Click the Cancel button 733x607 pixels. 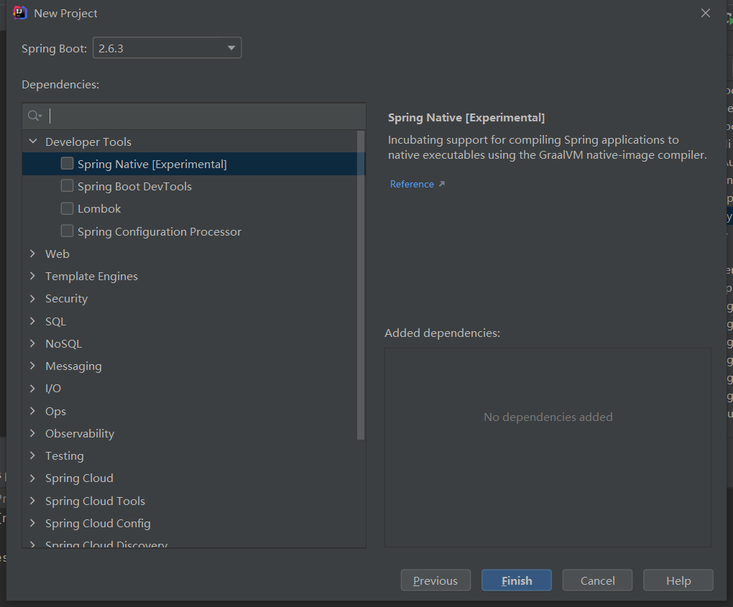point(597,580)
